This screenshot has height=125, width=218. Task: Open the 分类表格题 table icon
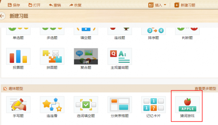click(x=120, y=105)
